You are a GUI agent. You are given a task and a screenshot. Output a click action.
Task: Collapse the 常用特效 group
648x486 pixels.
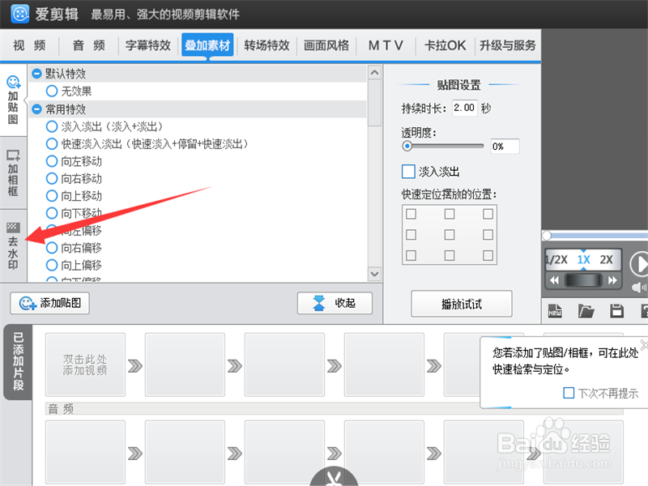(x=36, y=109)
